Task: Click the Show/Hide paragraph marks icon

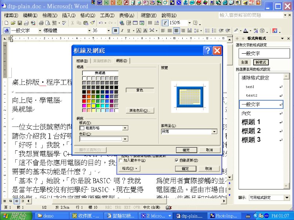Action: point(165,23)
